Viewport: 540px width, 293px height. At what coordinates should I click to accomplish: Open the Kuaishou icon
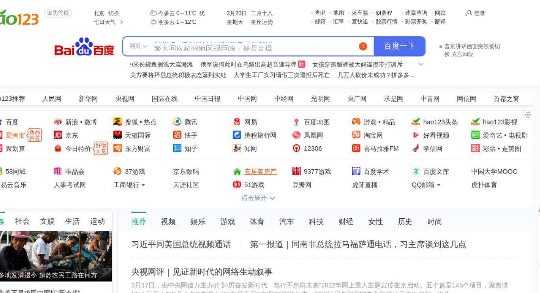[x=177, y=135]
